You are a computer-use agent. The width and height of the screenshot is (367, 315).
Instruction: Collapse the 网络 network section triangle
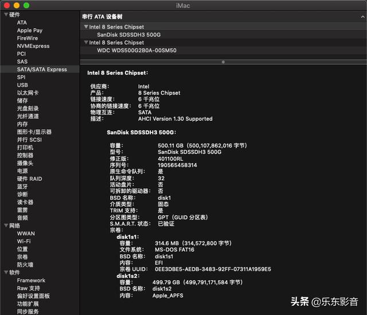pos(6,225)
